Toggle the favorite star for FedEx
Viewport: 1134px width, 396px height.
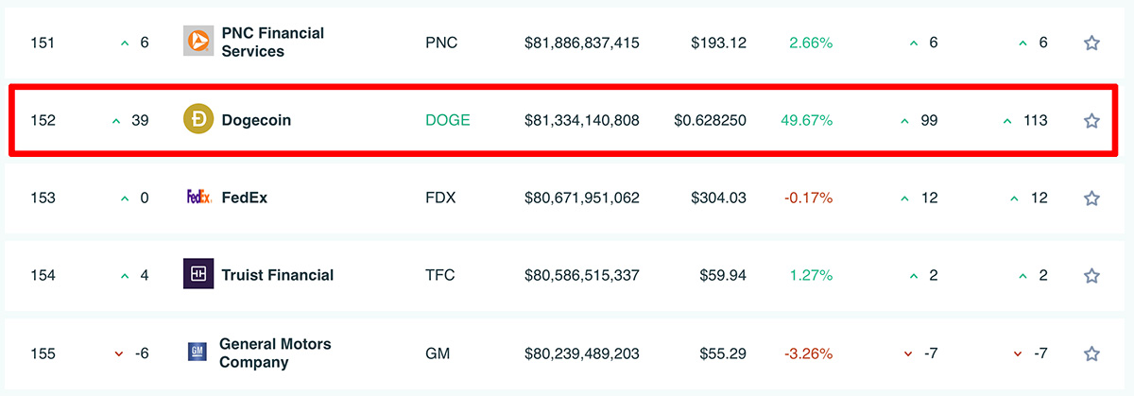coord(1091,198)
